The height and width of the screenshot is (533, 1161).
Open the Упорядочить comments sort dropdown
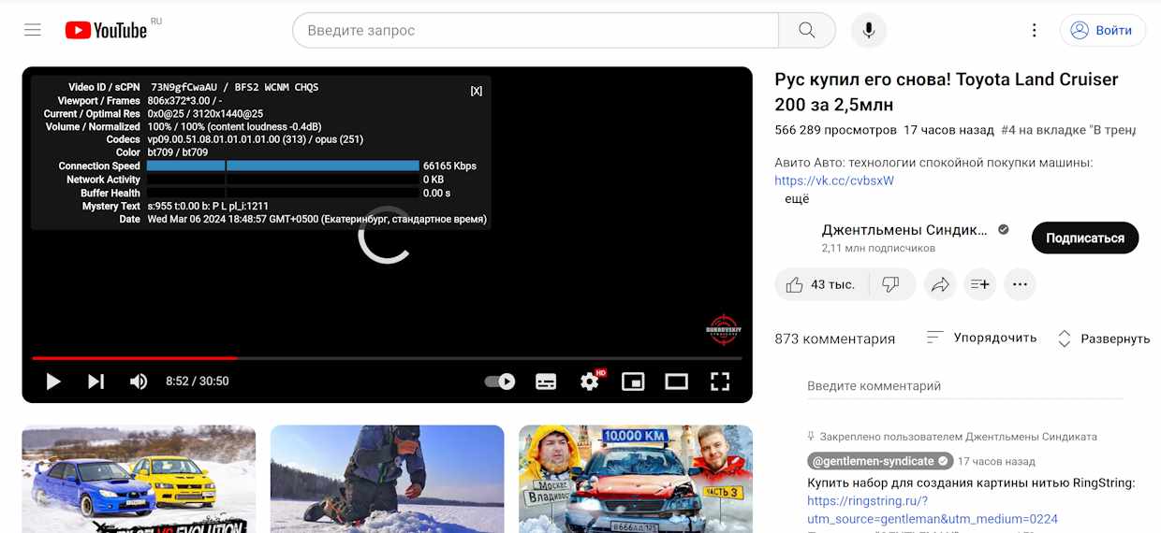tap(981, 338)
